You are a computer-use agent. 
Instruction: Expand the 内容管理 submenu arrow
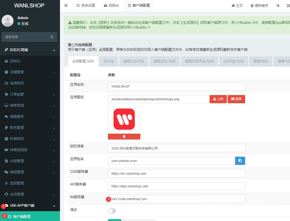[x=54, y=161]
